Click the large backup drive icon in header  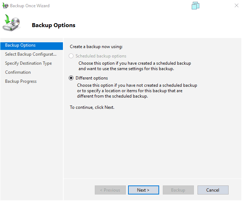(x=12, y=23)
